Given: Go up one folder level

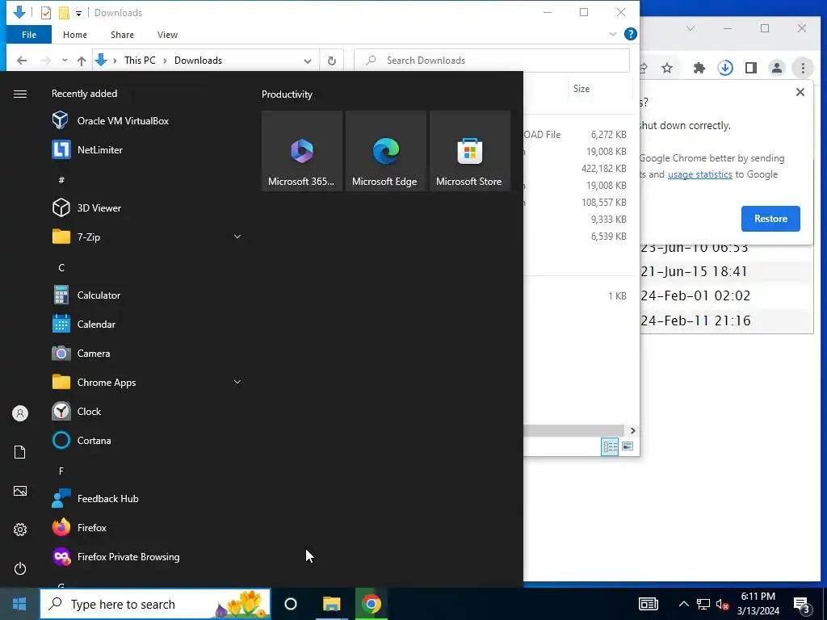Looking at the screenshot, I should pyautogui.click(x=82, y=61).
